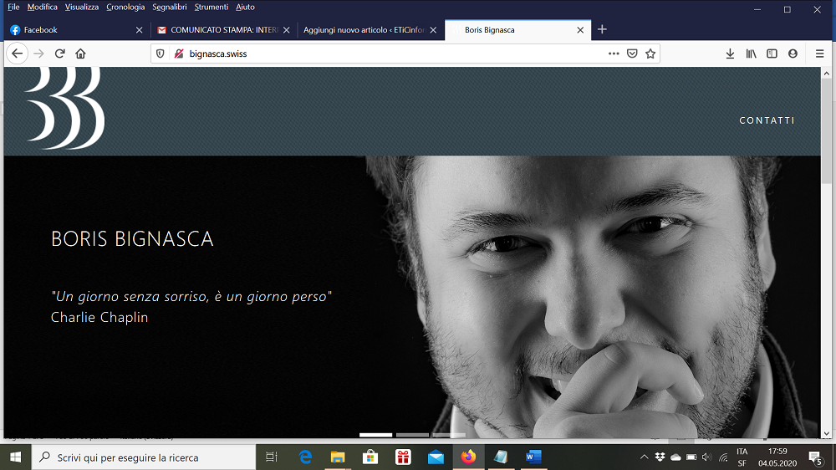The height and width of the screenshot is (470, 836).
Task: Click the BORIS BIGNASCA heading
Action: 132,238
